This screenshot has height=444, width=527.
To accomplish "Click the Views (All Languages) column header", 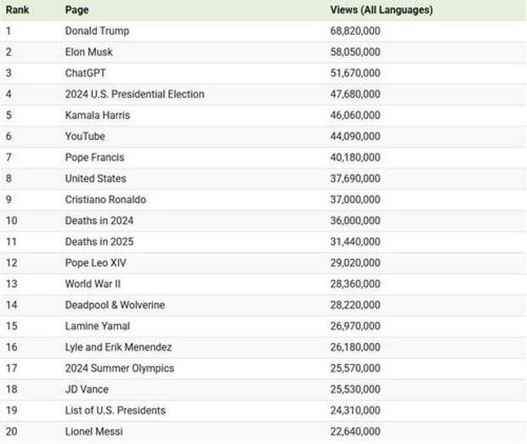I will point(381,10).
